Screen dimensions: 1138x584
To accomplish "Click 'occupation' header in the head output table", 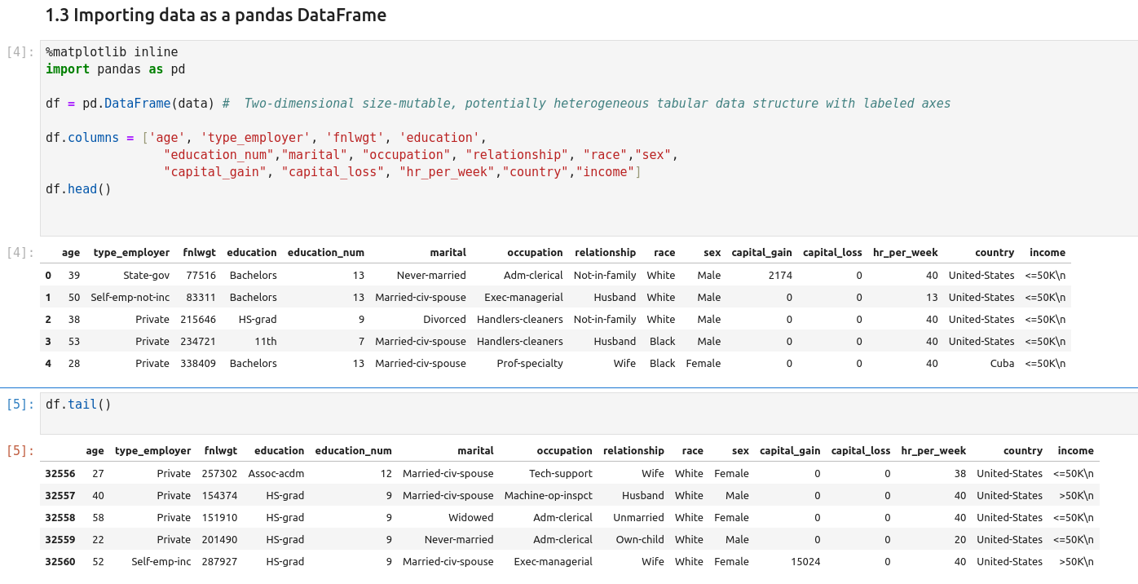I will [535, 253].
